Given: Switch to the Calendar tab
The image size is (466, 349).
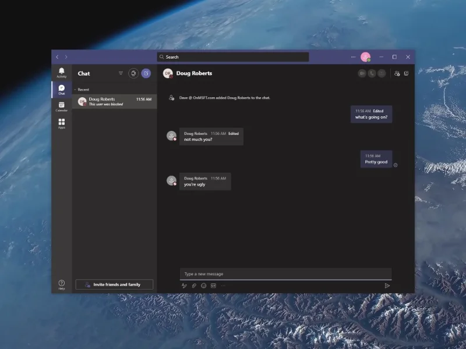Looking at the screenshot, I should tap(61, 105).
